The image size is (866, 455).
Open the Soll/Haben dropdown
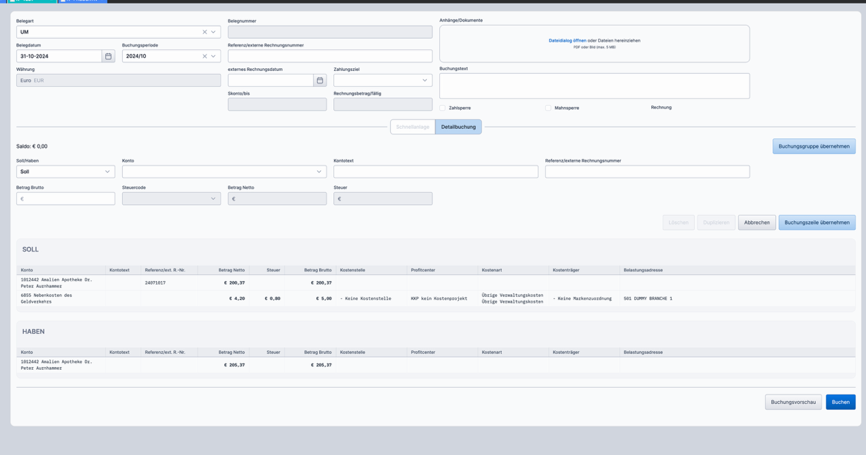(65, 172)
